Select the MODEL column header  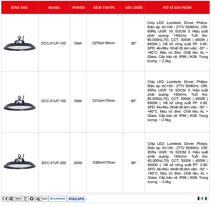pyautogui.click(x=54, y=8)
